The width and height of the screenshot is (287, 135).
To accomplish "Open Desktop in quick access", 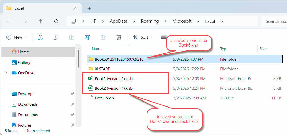I will [x=25, y=94].
